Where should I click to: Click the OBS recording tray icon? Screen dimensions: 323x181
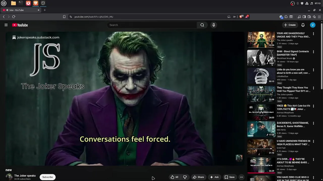292,3
